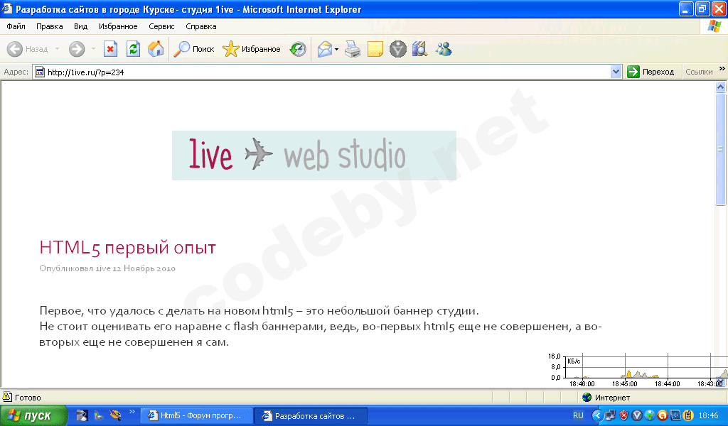The height and width of the screenshot is (426, 728).
Task: Open the Forward button history dropdown arrow
Action: coord(93,49)
